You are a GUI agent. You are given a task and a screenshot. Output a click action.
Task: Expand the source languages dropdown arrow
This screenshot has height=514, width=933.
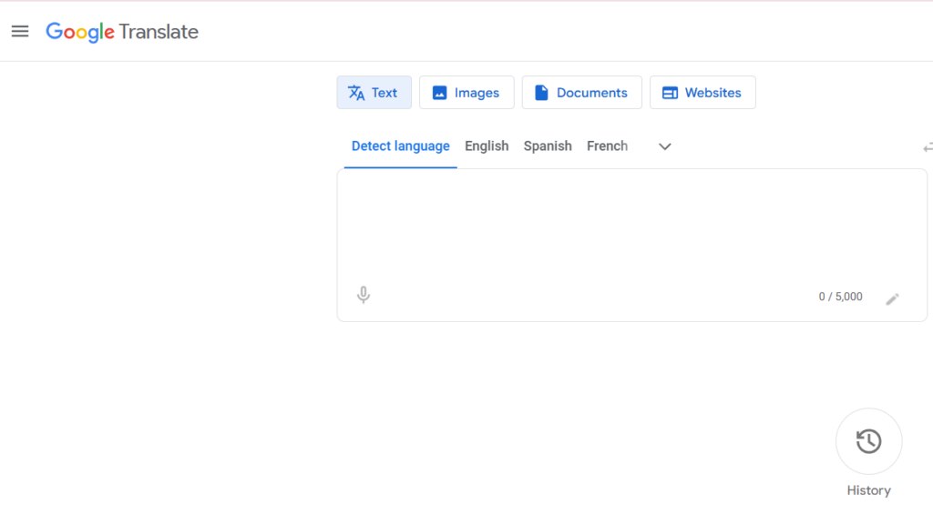pyautogui.click(x=664, y=146)
